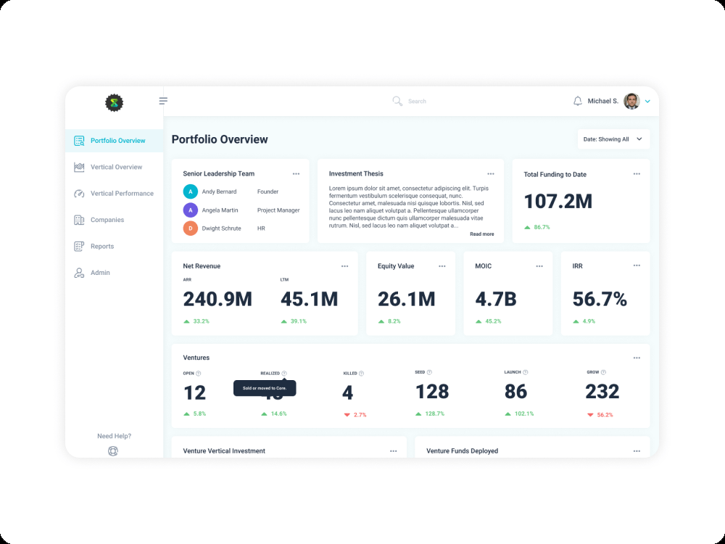This screenshot has height=544, width=725.
Task: Toggle the sidebar with the hamburger icon
Action: (x=163, y=101)
